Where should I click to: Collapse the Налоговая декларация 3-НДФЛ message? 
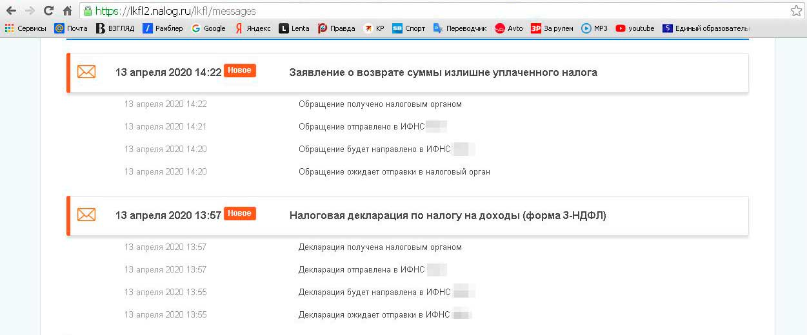pyautogui.click(x=447, y=215)
